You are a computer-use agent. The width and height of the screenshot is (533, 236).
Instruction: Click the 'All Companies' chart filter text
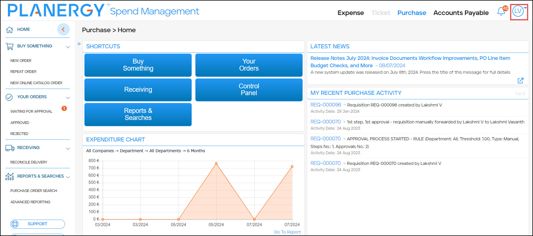pyautogui.click(x=100, y=151)
